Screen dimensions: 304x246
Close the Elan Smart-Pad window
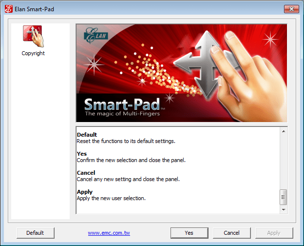(291, 9)
